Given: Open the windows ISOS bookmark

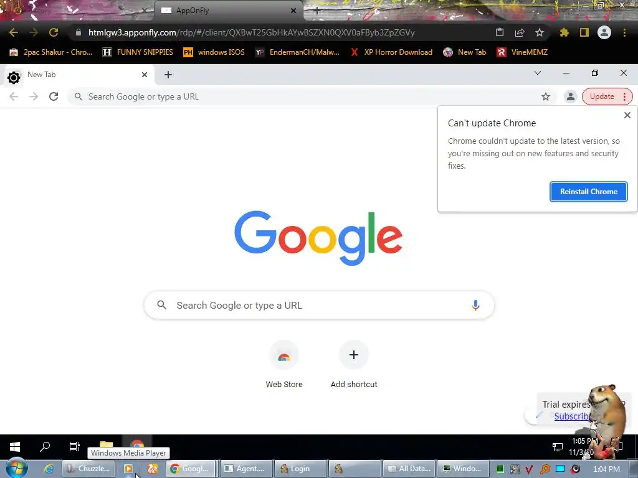Looking at the screenshot, I should point(214,52).
